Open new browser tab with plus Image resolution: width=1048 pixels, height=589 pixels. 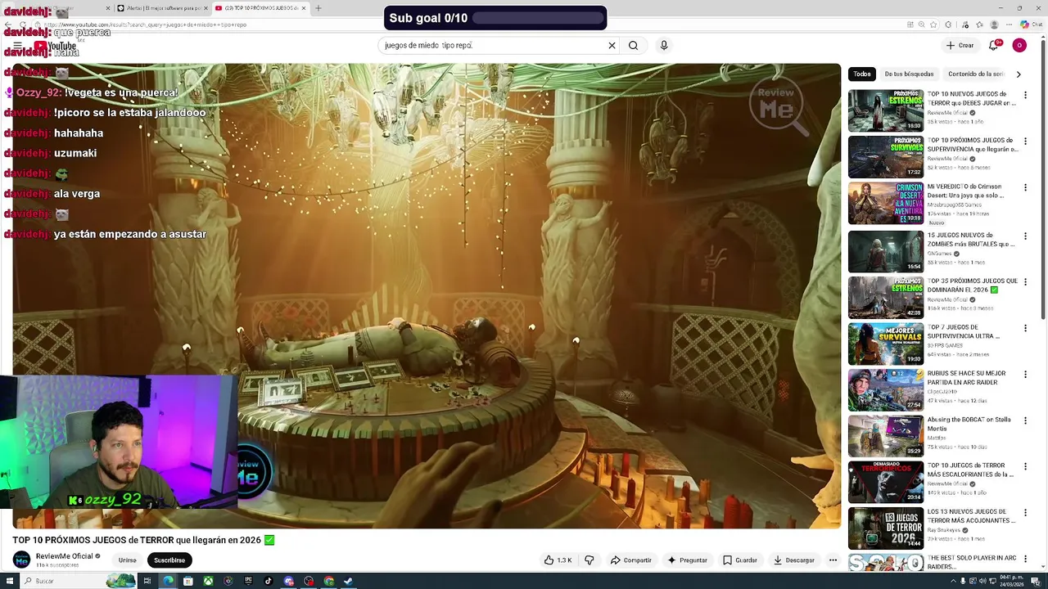pos(318,8)
